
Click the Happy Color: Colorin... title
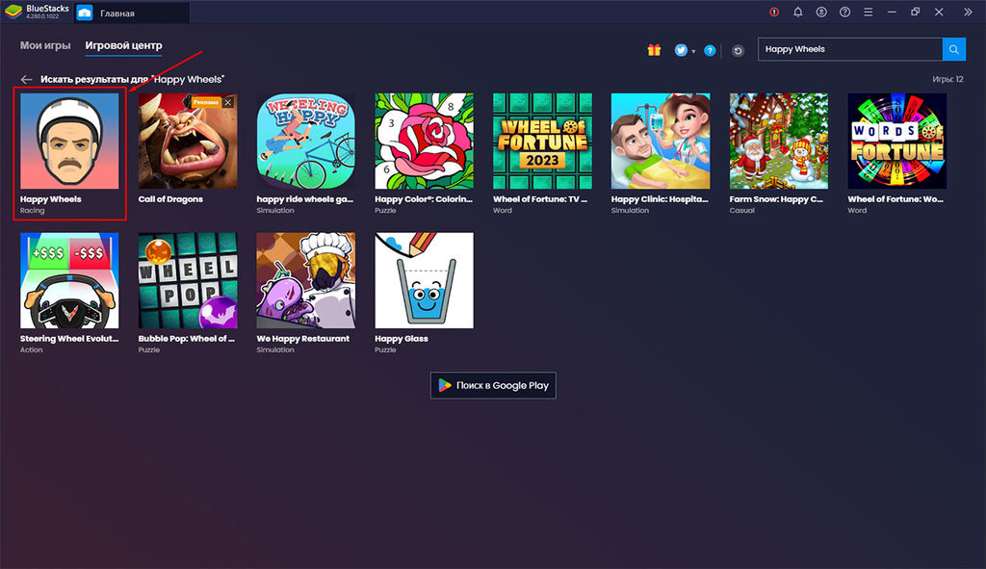pos(424,199)
